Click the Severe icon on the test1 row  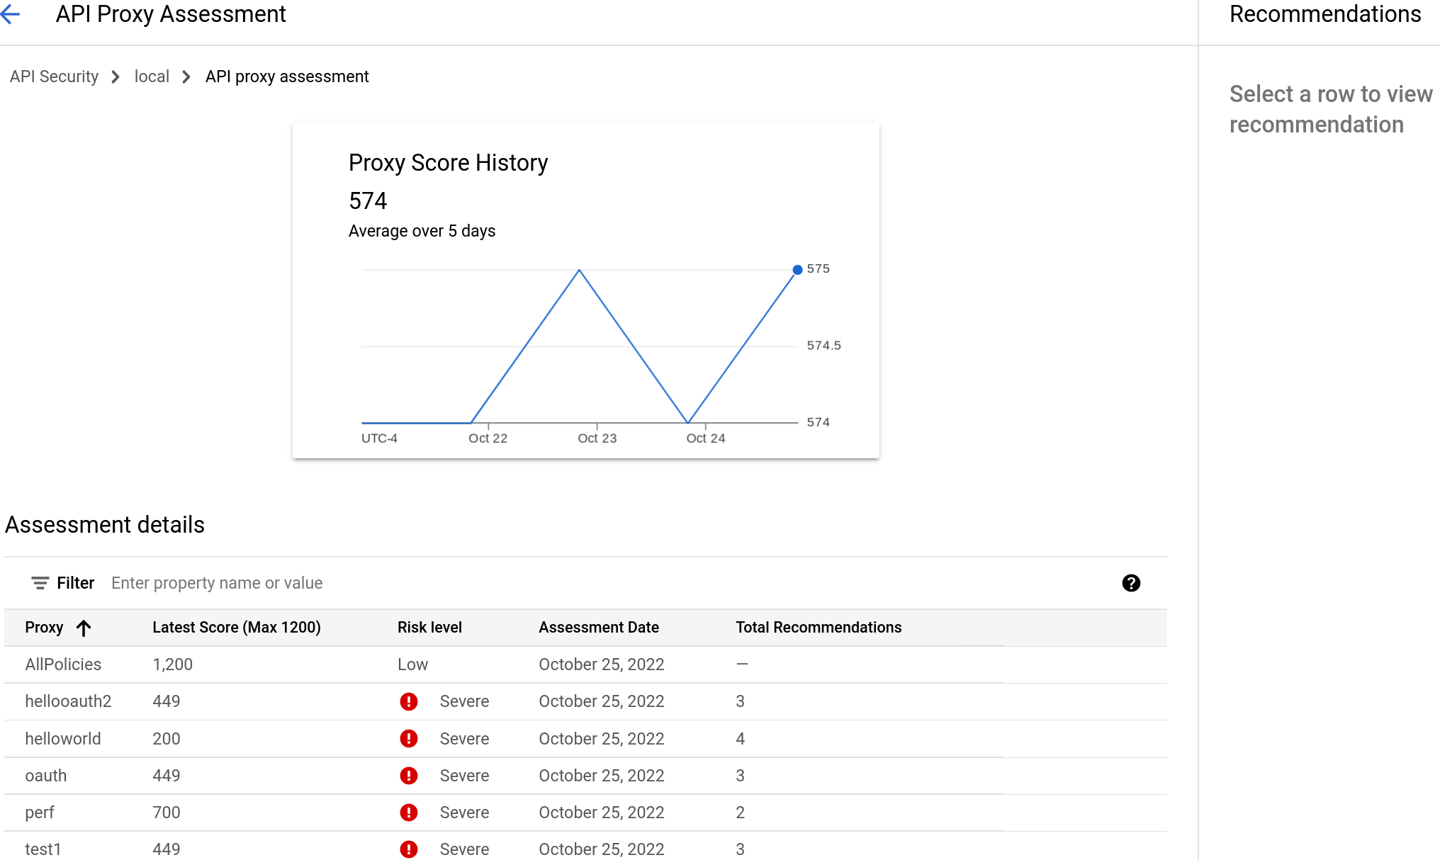[x=409, y=849]
